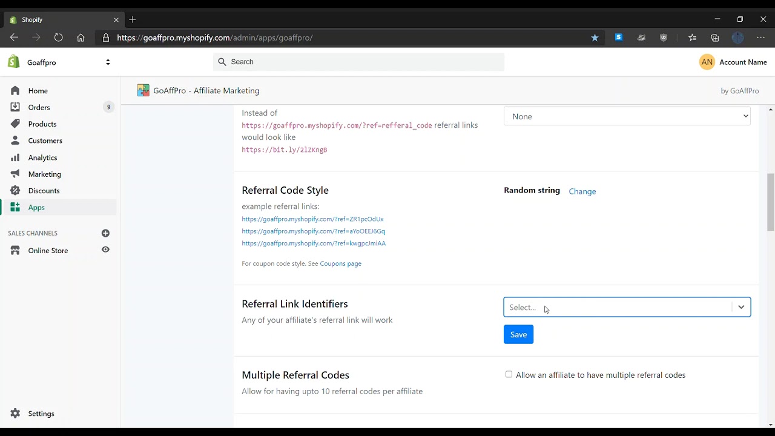The width and height of the screenshot is (775, 436).
Task: Open the Coupons page link
Action: pos(340,263)
